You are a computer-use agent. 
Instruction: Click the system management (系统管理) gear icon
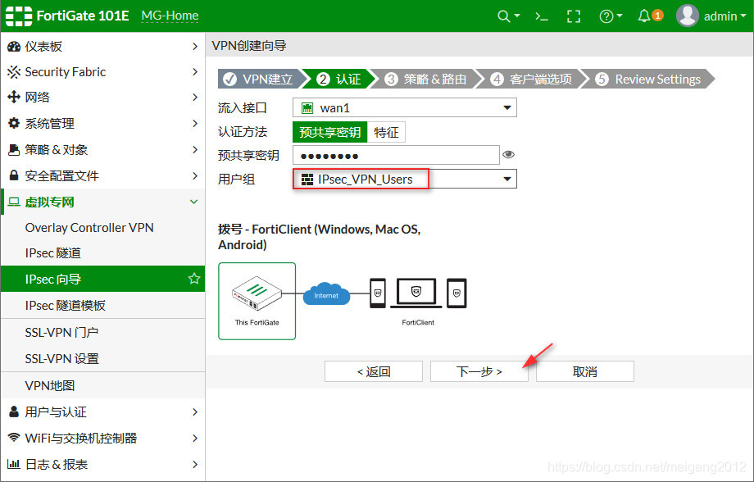(x=14, y=123)
